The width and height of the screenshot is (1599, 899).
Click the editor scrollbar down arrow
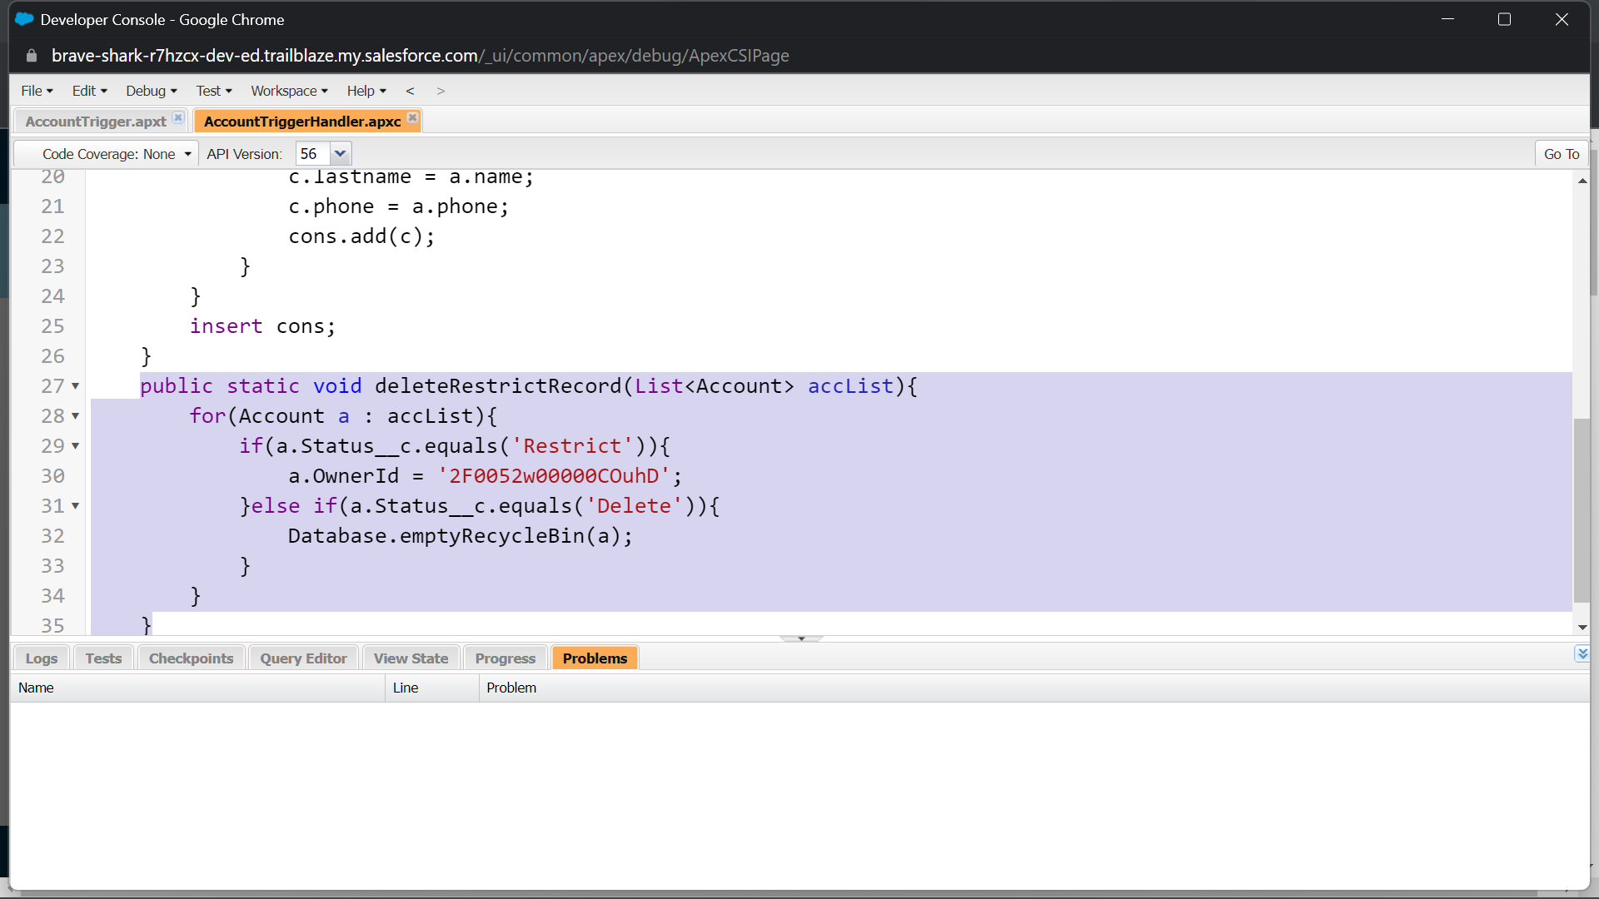pyautogui.click(x=1582, y=628)
